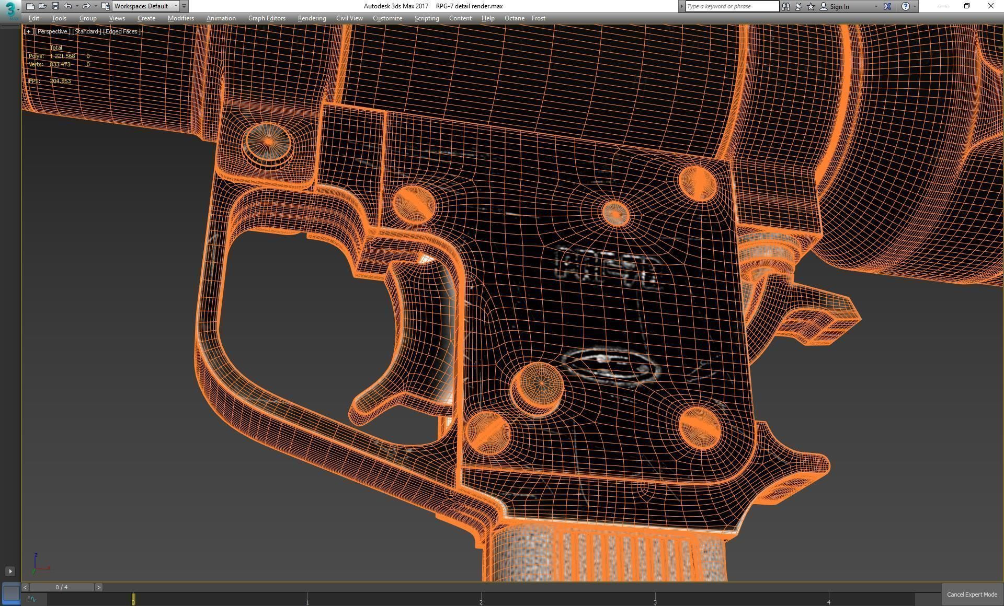Expand the undo history dropdown arrow
This screenshot has width=1004, height=606.
coord(77,6)
